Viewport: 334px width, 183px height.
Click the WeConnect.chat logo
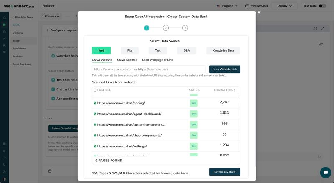point(19,6)
